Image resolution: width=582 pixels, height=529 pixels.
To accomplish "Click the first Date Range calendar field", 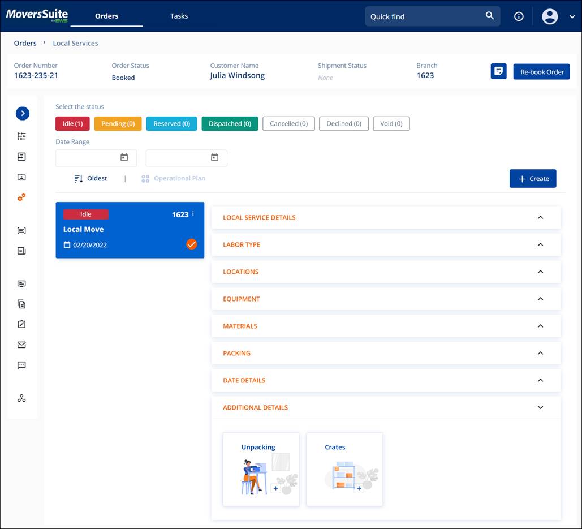I will (96, 158).
